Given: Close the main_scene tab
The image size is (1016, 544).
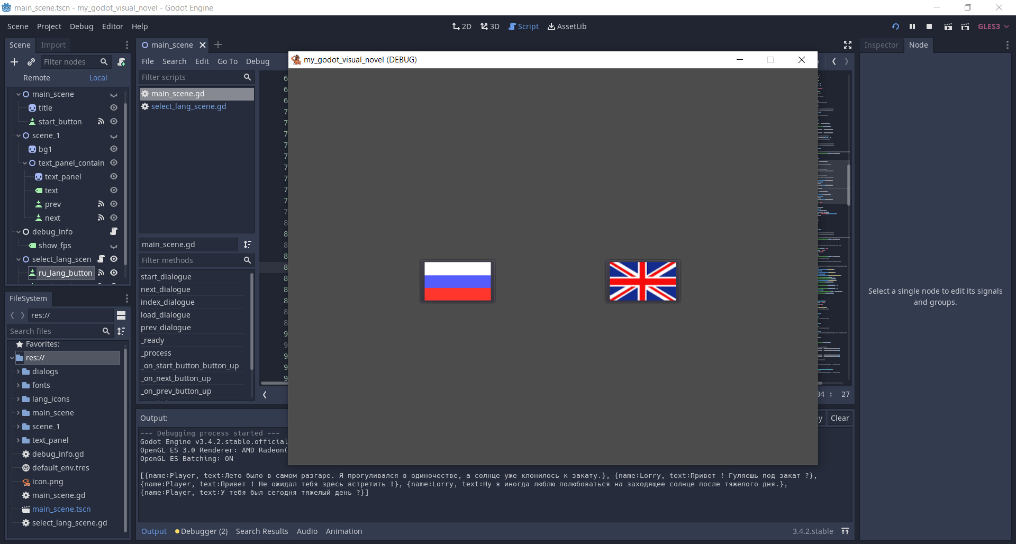Looking at the screenshot, I should (202, 45).
